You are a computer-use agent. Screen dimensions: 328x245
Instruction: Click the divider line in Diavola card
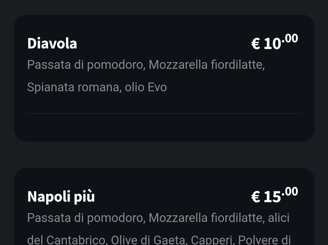tap(164, 113)
